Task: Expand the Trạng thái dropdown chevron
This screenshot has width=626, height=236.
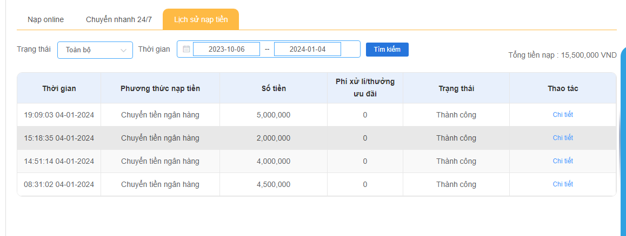Action: (123, 50)
